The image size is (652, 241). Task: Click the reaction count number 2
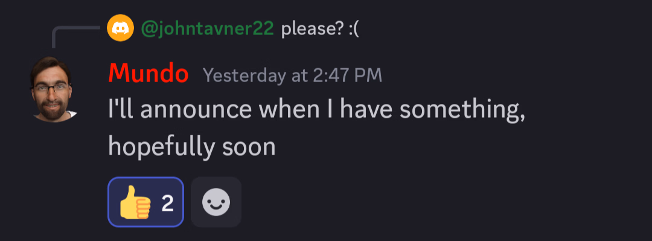(x=167, y=203)
